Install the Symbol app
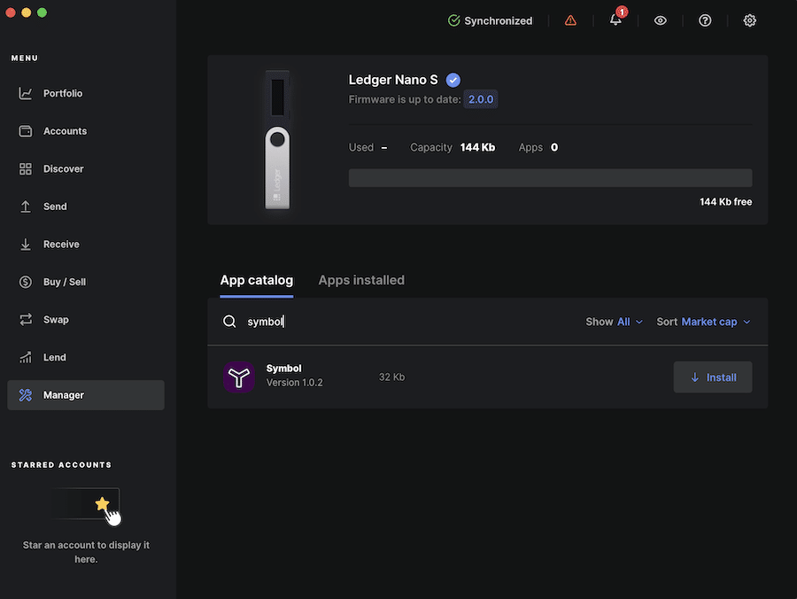 713,377
